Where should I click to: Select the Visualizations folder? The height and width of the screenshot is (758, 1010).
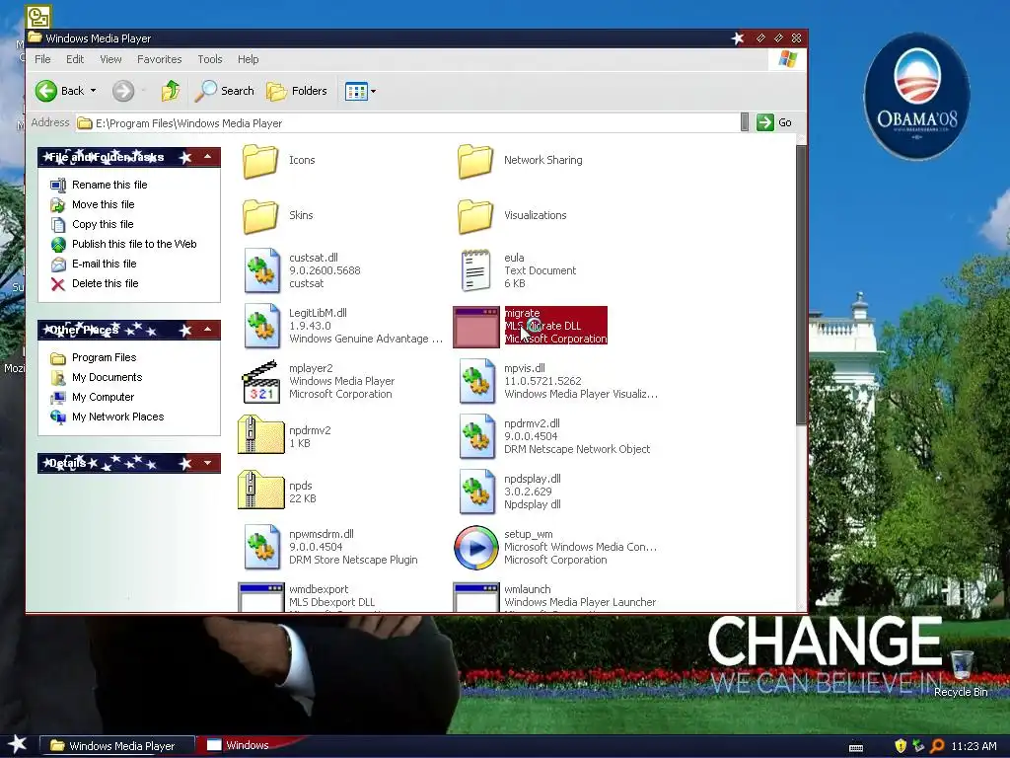pos(476,216)
